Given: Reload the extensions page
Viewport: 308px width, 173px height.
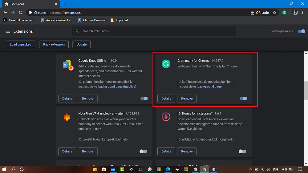Looking at the screenshot, I should [21, 13].
